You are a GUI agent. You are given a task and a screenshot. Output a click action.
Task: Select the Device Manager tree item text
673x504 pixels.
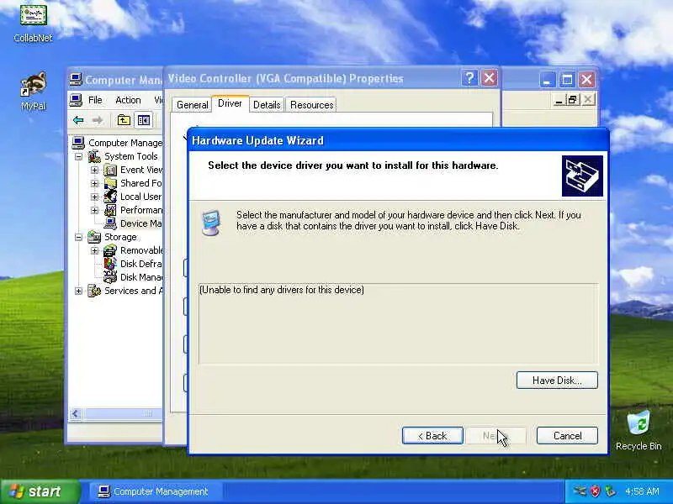(140, 223)
